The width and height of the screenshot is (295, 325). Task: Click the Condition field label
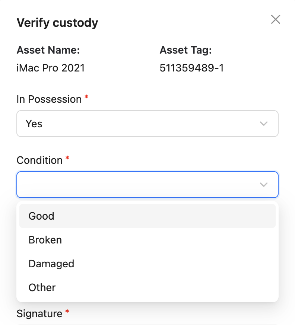(x=39, y=160)
